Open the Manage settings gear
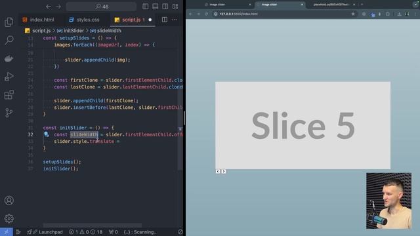 pyautogui.click(x=9, y=218)
